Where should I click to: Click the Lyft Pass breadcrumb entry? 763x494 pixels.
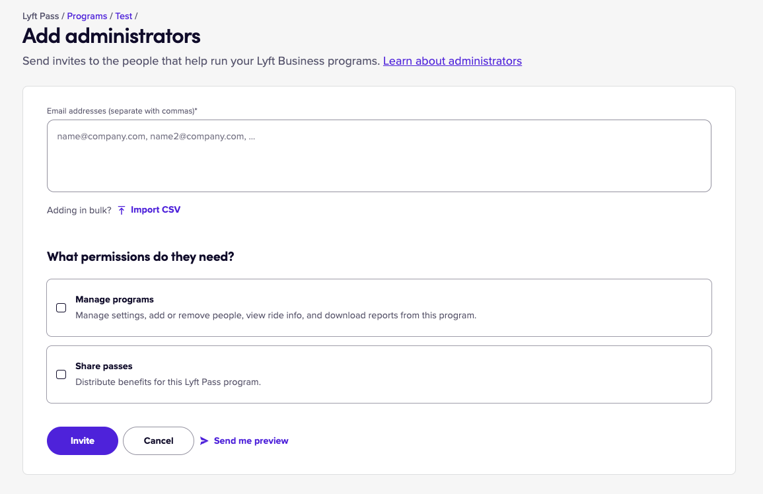tap(40, 16)
